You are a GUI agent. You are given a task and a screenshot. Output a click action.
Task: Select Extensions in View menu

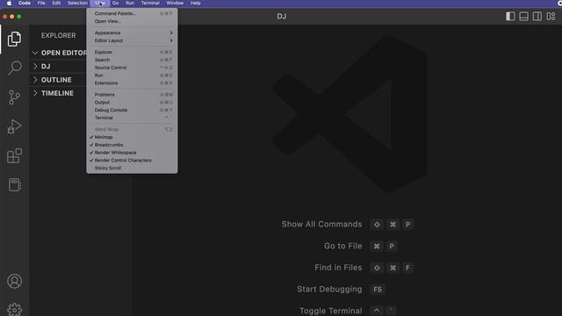tap(132, 83)
